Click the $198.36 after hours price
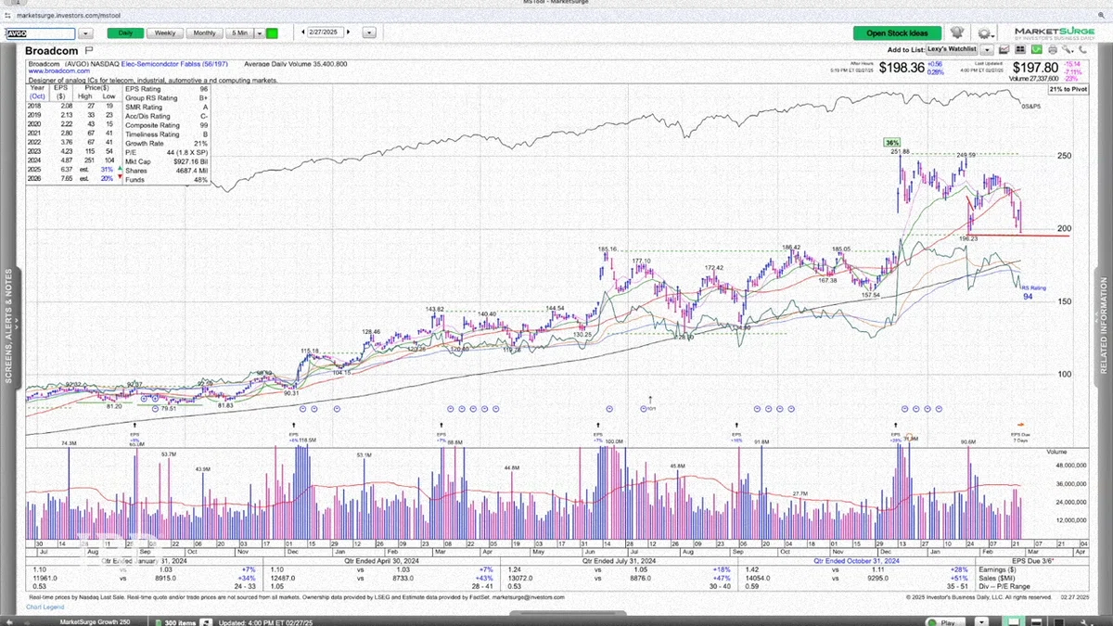Screen dimensions: 1113x626 902,68
